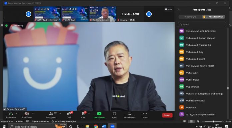Click the MA avatar icon
This screenshot has height=128, width=232.
182,31
